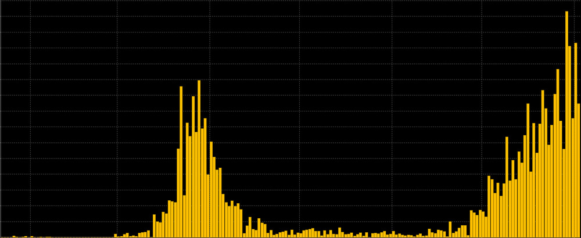Select the tiny bar at the far left
The image size is (581, 238).
[x=14, y=236]
